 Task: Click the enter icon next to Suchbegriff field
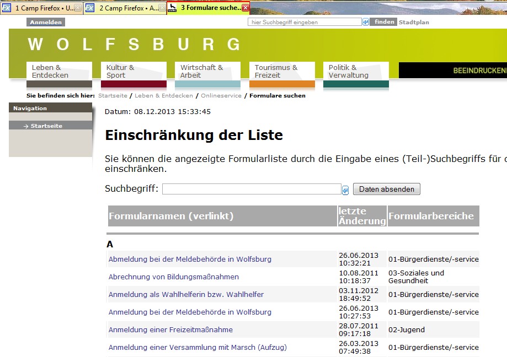pyautogui.click(x=345, y=190)
